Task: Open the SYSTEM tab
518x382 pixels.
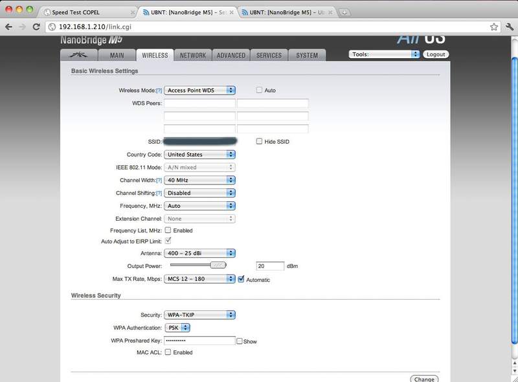Action: click(307, 55)
